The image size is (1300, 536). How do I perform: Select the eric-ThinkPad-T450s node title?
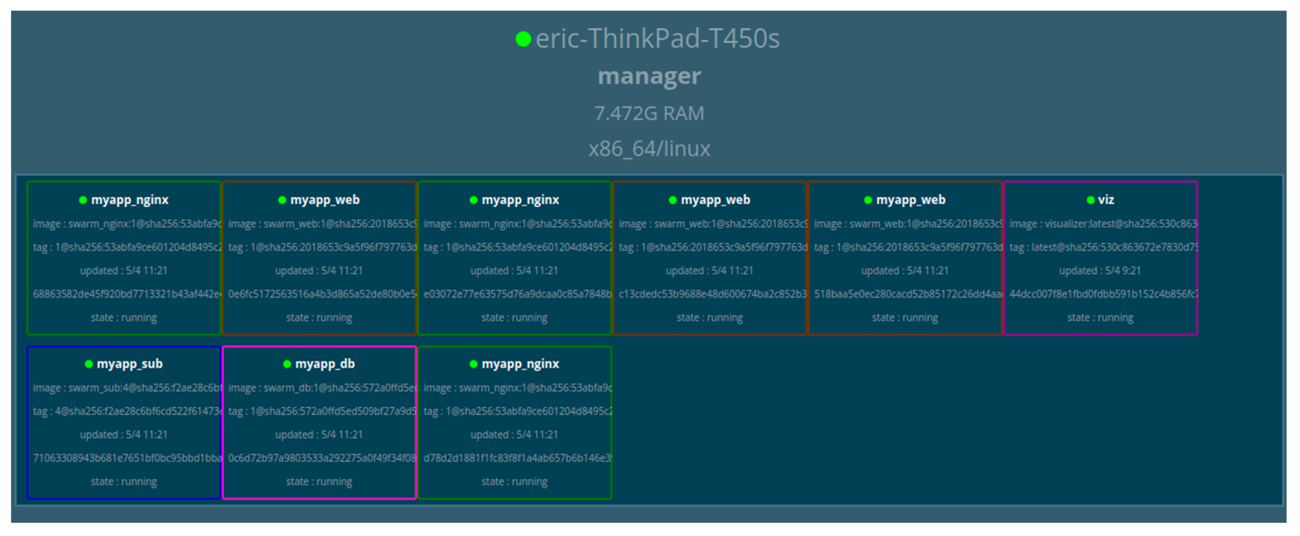click(657, 39)
